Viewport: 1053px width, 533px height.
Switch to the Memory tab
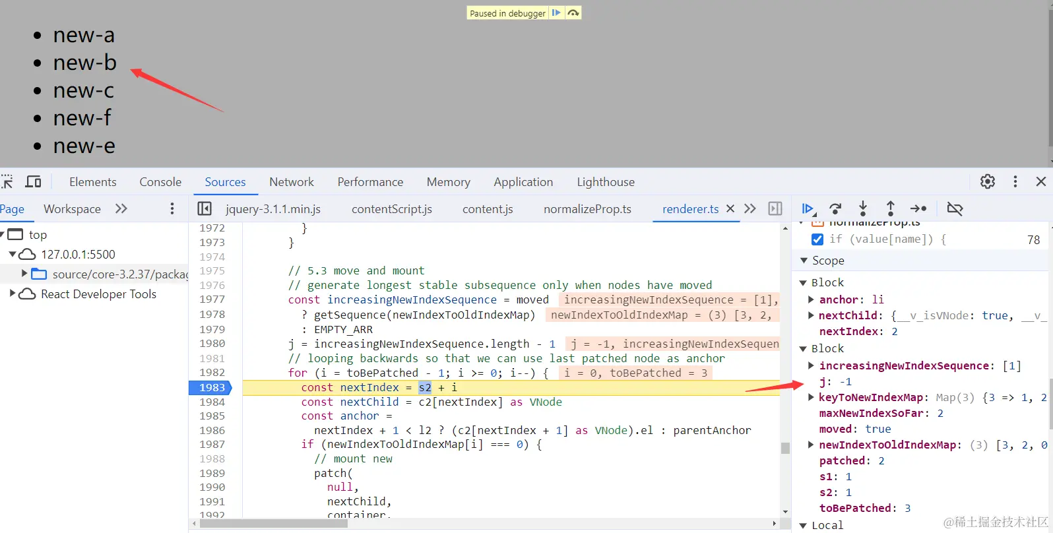tap(449, 181)
